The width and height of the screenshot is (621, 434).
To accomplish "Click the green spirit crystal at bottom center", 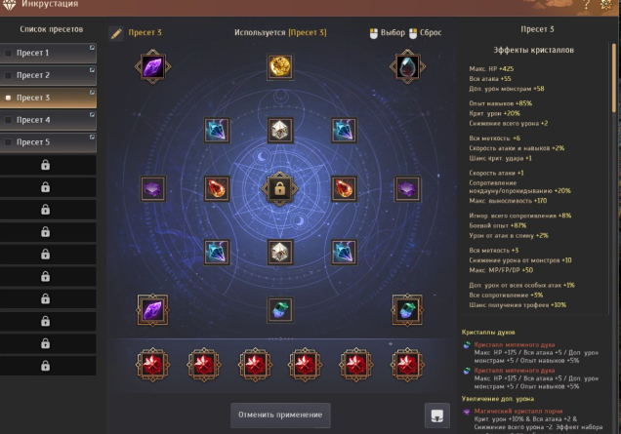I will tap(280, 310).
